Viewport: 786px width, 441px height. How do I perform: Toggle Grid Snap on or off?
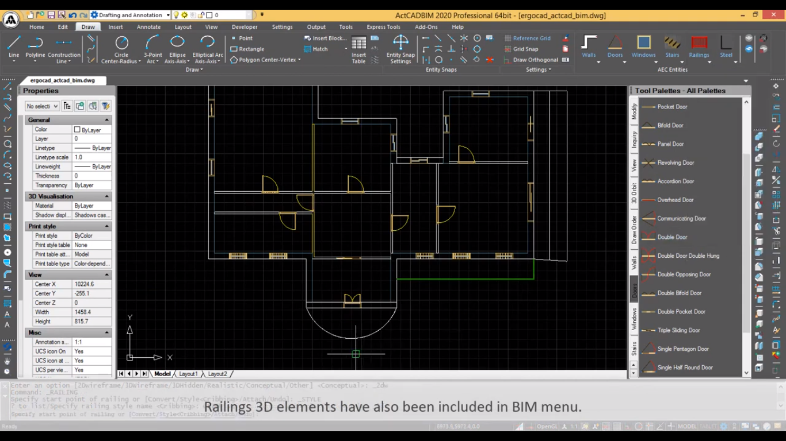521,49
